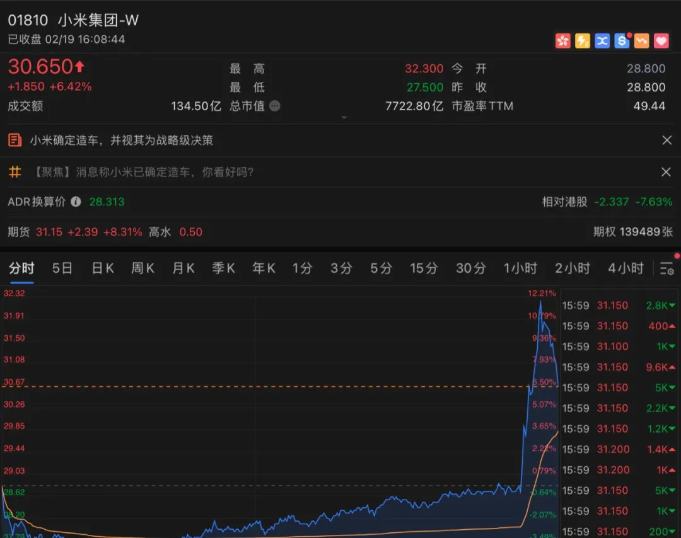Select the trade row with volume 1.4K
The width and height of the screenshot is (681, 538).
click(x=619, y=450)
